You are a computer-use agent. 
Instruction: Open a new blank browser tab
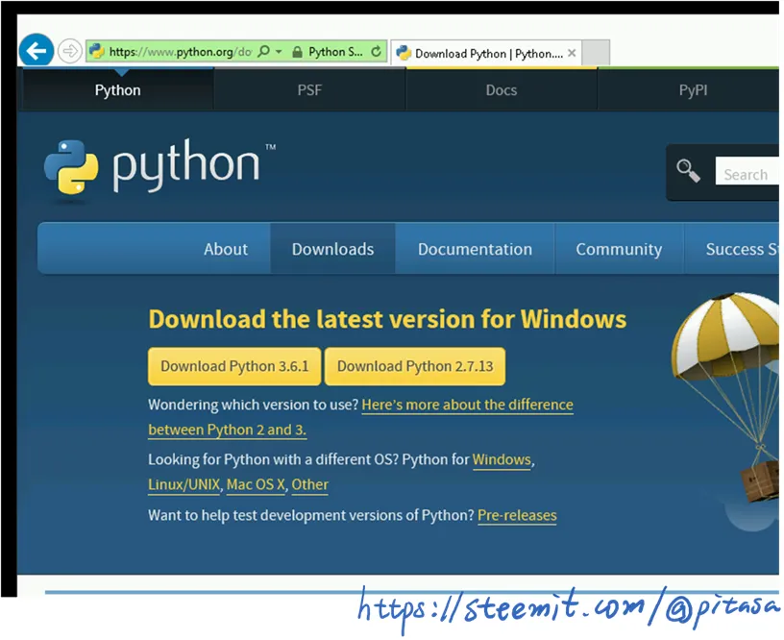pyautogui.click(x=596, y=52)
